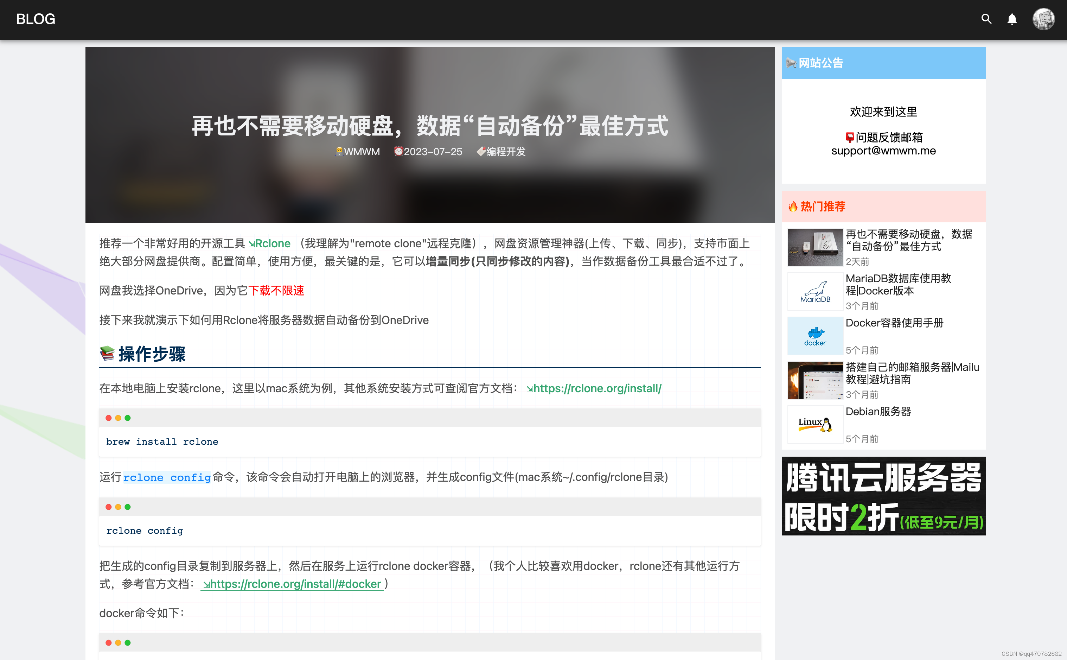Open recommended post 再也不需要移动硬盘

(x=909, y=240)
